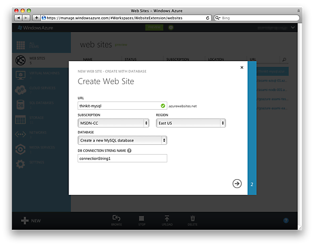This screenshot has width=314, height=246.
Task: Expand the Region dropdown showing East US
Action: click(191, 123)
